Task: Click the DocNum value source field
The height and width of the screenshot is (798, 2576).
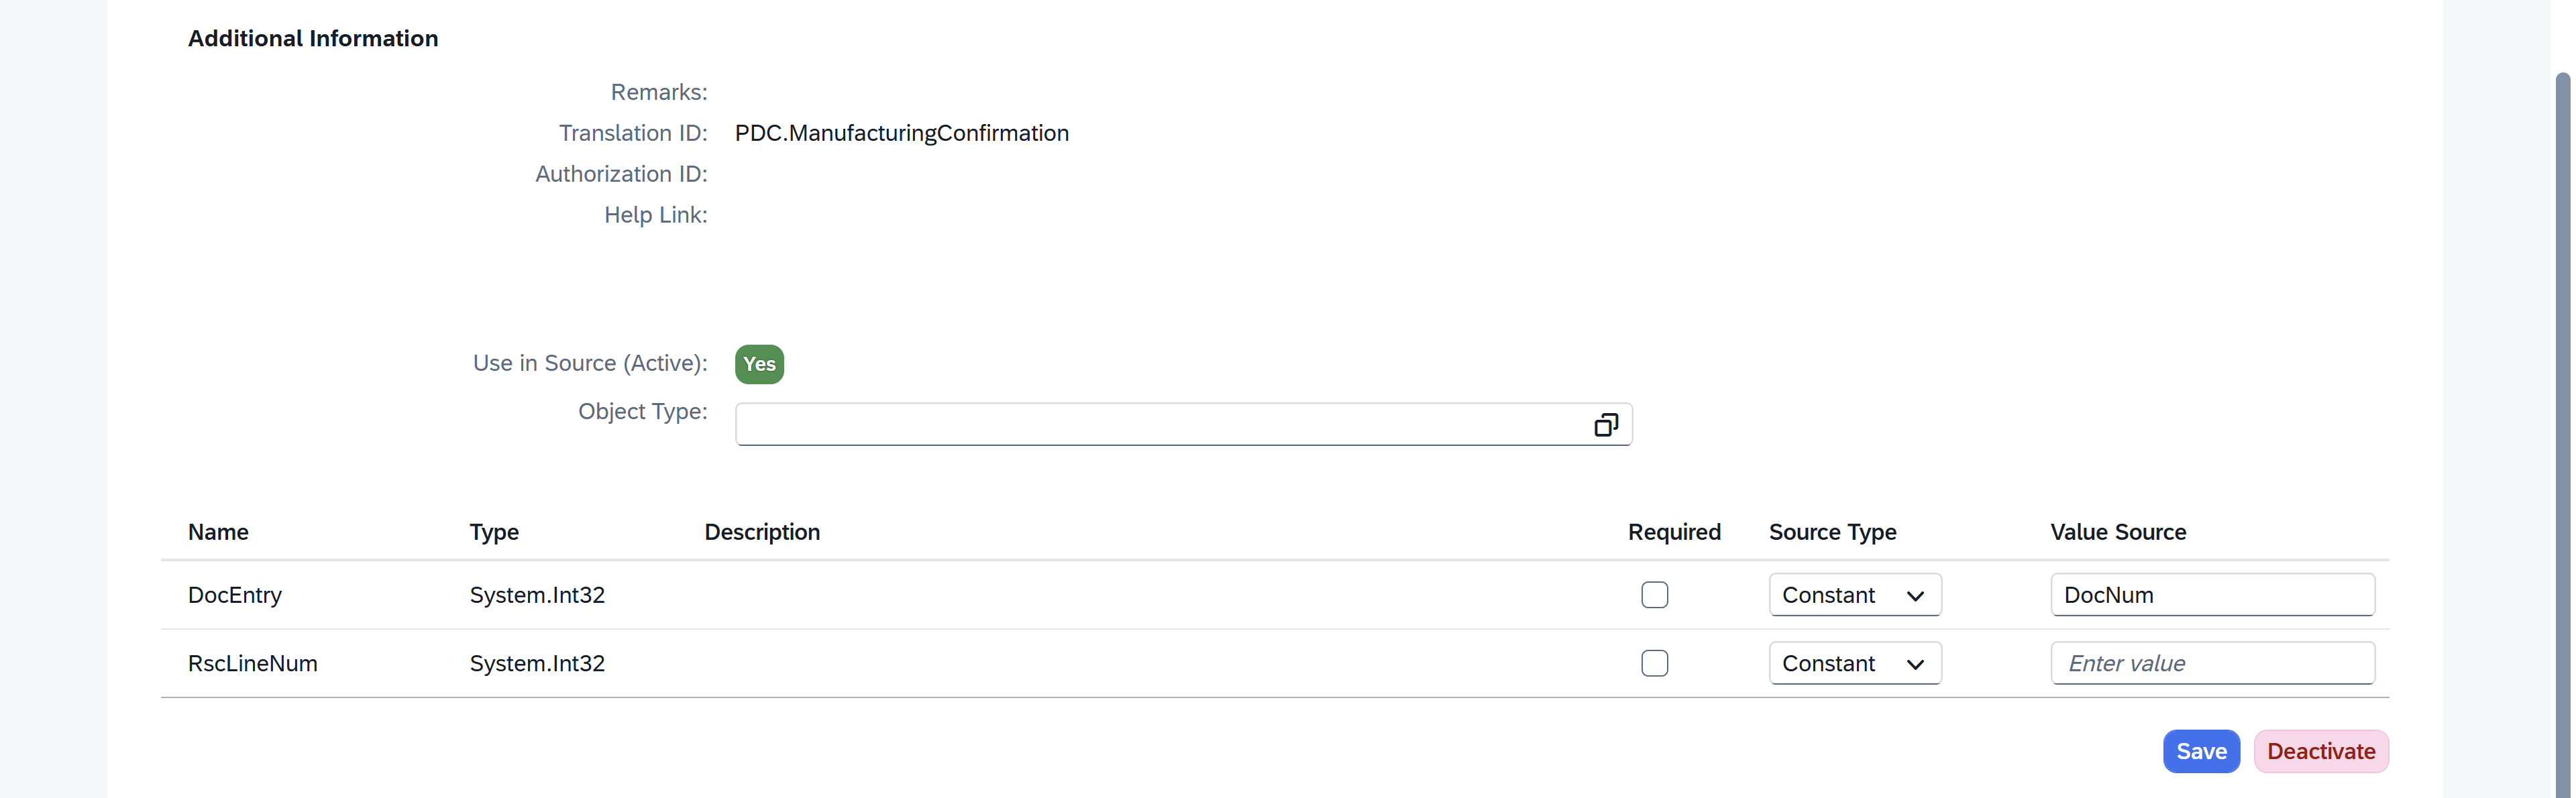Action: point(2211,595)
